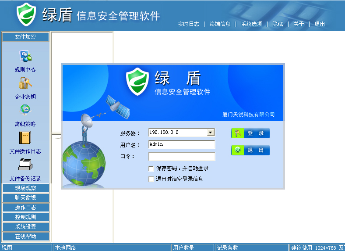Open the 操作日志 sidebar section
The image size is (345, 251).
pos(26,208)
